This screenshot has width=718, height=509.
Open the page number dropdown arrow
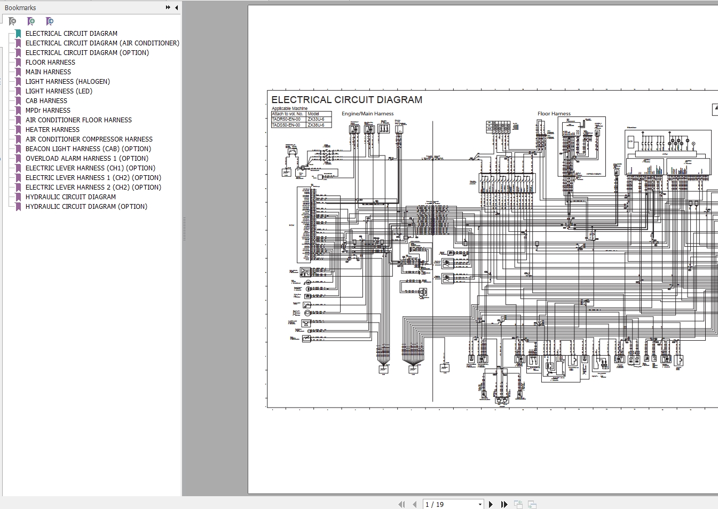point(480,504)
